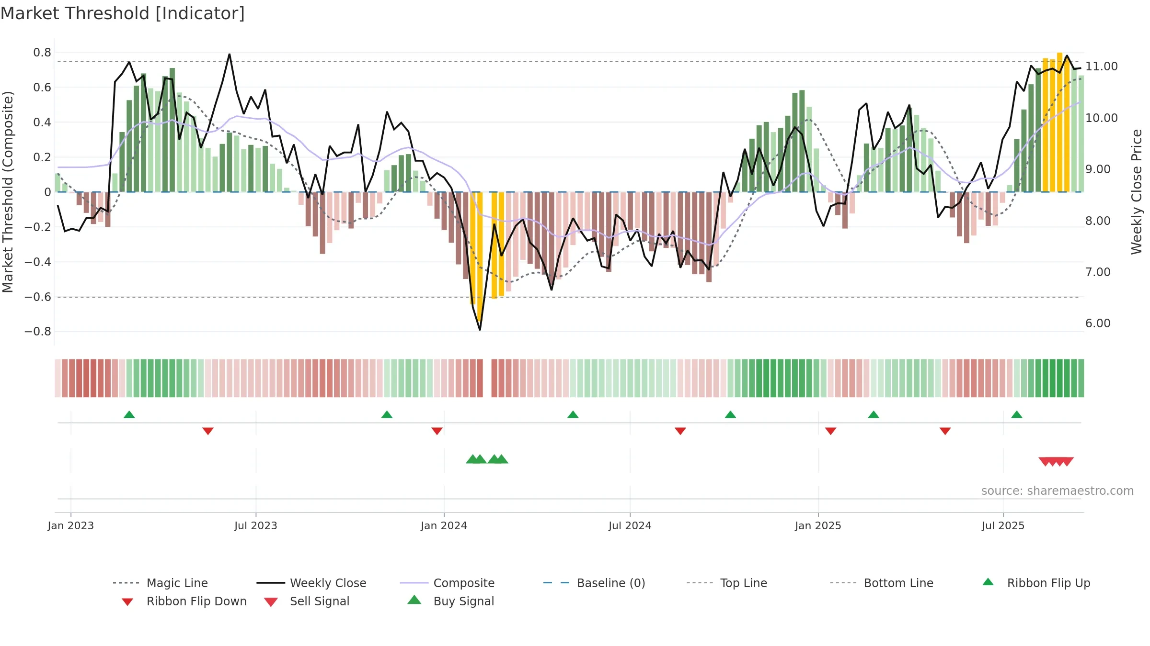The width and height of the screenshot is (1150, 646).
Task: Toggle the Buy Signal legend entry
Action: 450,601
